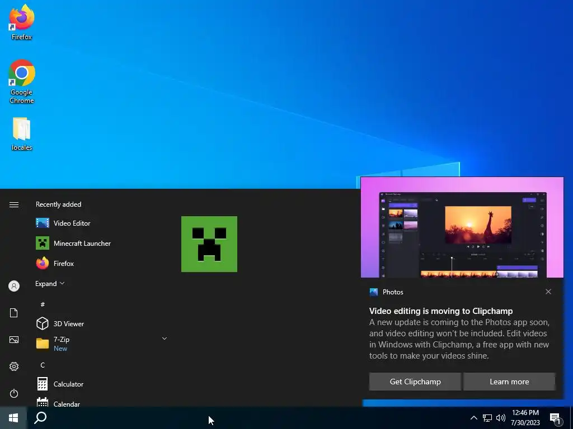Open the user account icon in Start menu

click(x=14, y=286)
